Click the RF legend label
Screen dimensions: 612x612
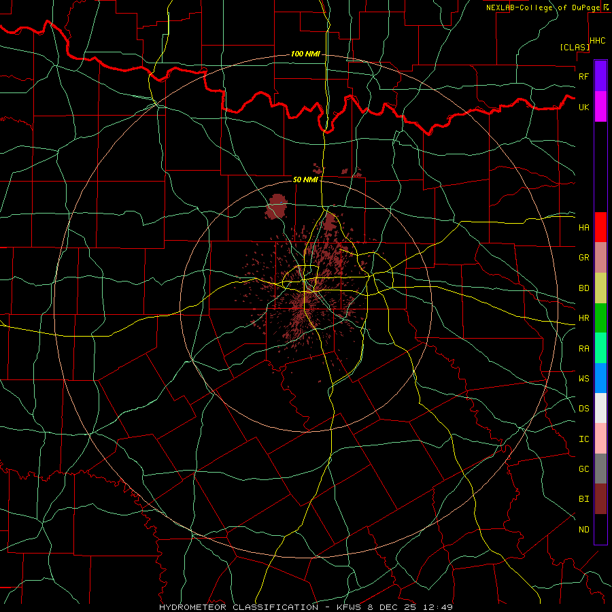coord(583,76)
